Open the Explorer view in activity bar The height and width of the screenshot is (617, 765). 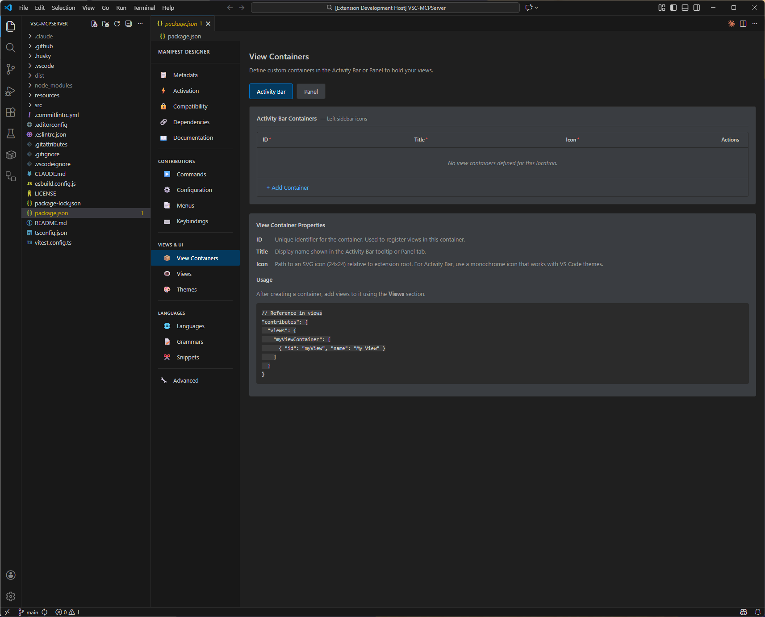tap(11, 26)
